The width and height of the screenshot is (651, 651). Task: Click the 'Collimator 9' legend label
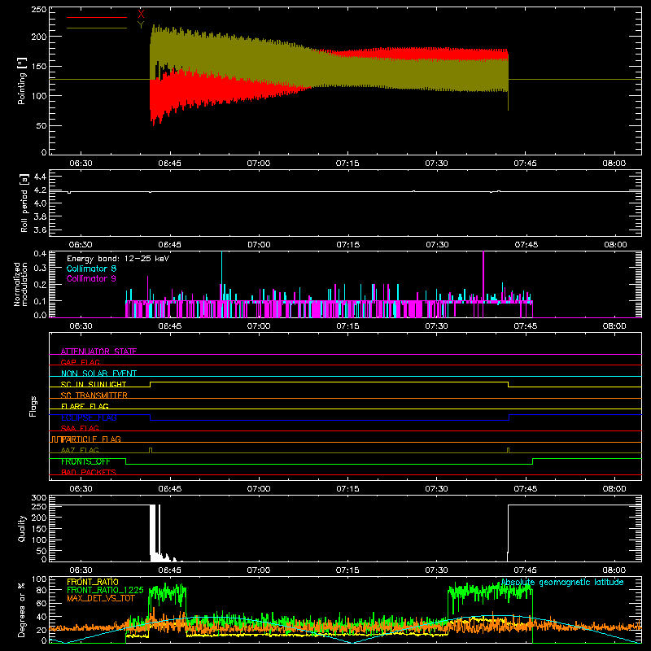point(91,278)
